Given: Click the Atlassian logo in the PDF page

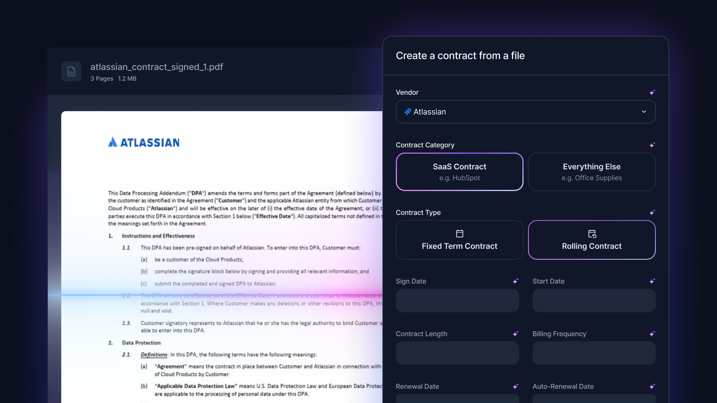Looking at the screenshot, I should click(x=144, y=142).
